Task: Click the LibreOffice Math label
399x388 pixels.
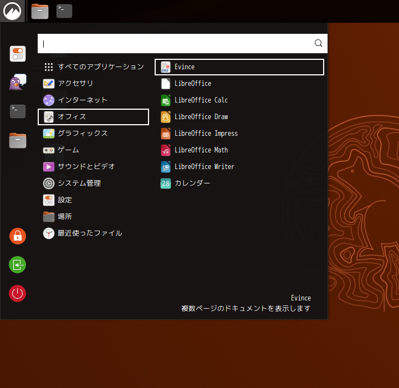Action: pyautogui.click(x=201, y=150)
